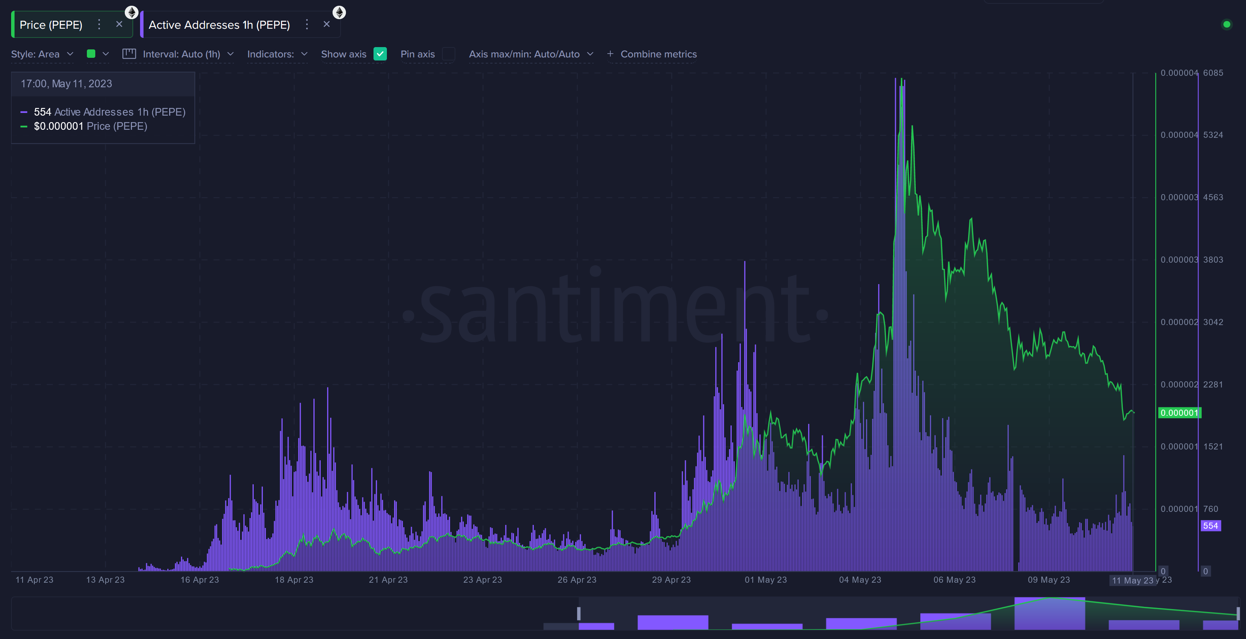Image resolution: width=1246 pixels, height=639 pixels.
Task: Click the right handle of range navigator
Action: [1238, 613]
